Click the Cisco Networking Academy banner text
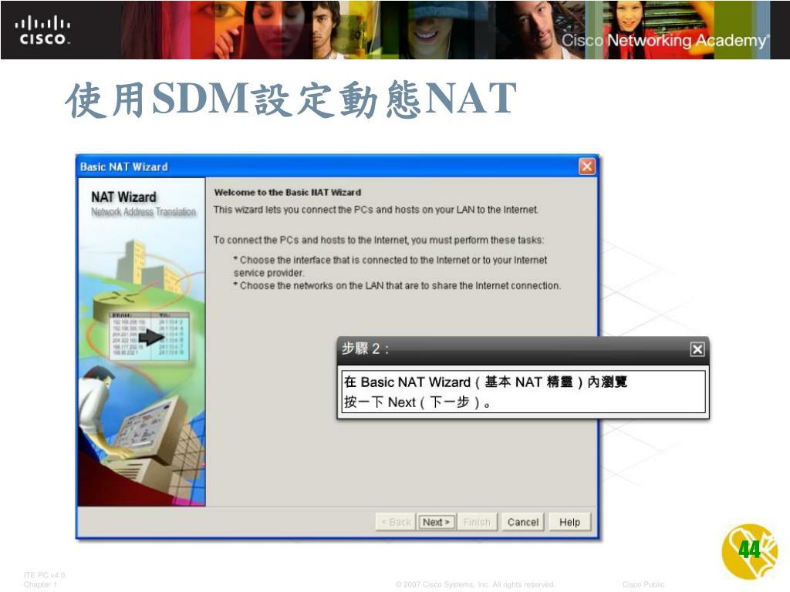The image size is (790, 592). click(666, 40)
